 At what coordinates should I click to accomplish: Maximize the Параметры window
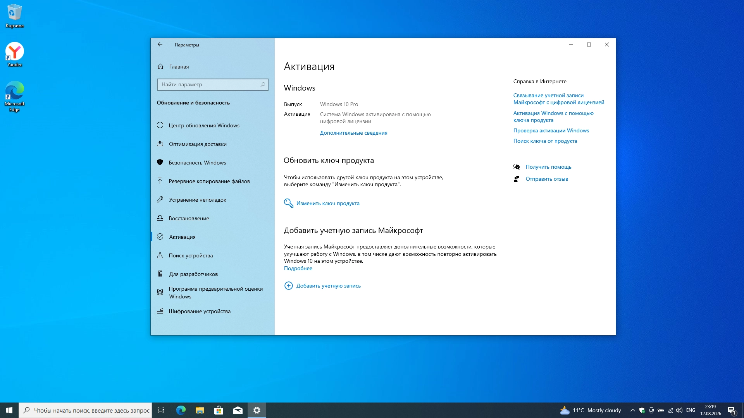click(x=589, y=45)
